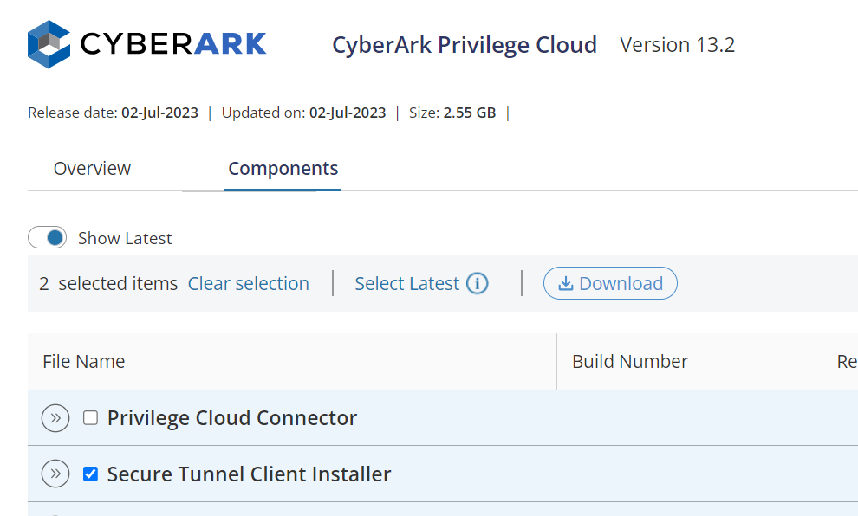Open the Select Latest info tooltip icon
Image resolution: width=858 pixels, height=516 pixels.
pos(478,283)
